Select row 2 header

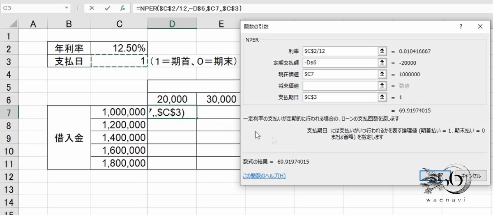pyautogui.click(x=9, y=48)
